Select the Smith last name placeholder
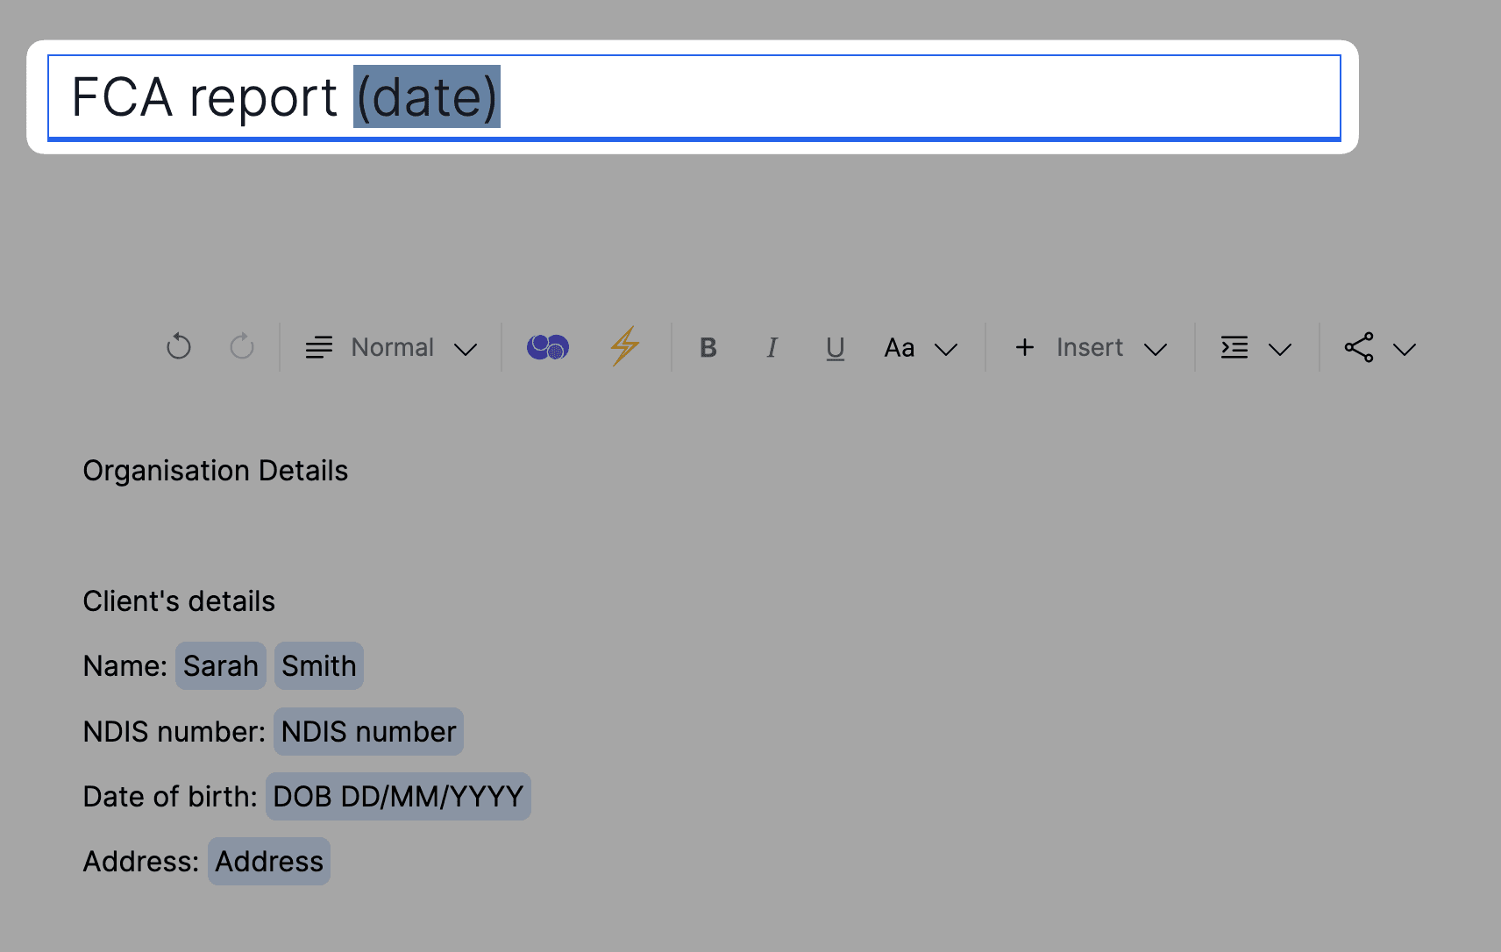 319,666
